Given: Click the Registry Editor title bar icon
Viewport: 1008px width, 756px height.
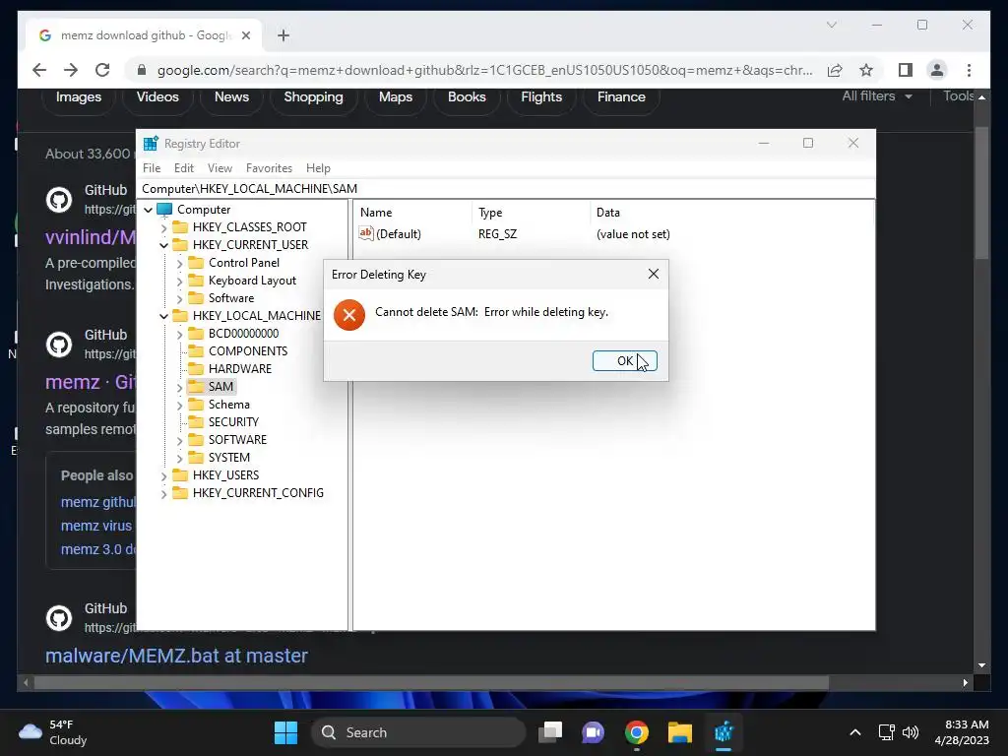Looking at the screenshot, I should 151,144.
